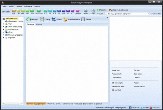
Task: Open Twitter link in status bar
Action: click(x=145, y=108)
